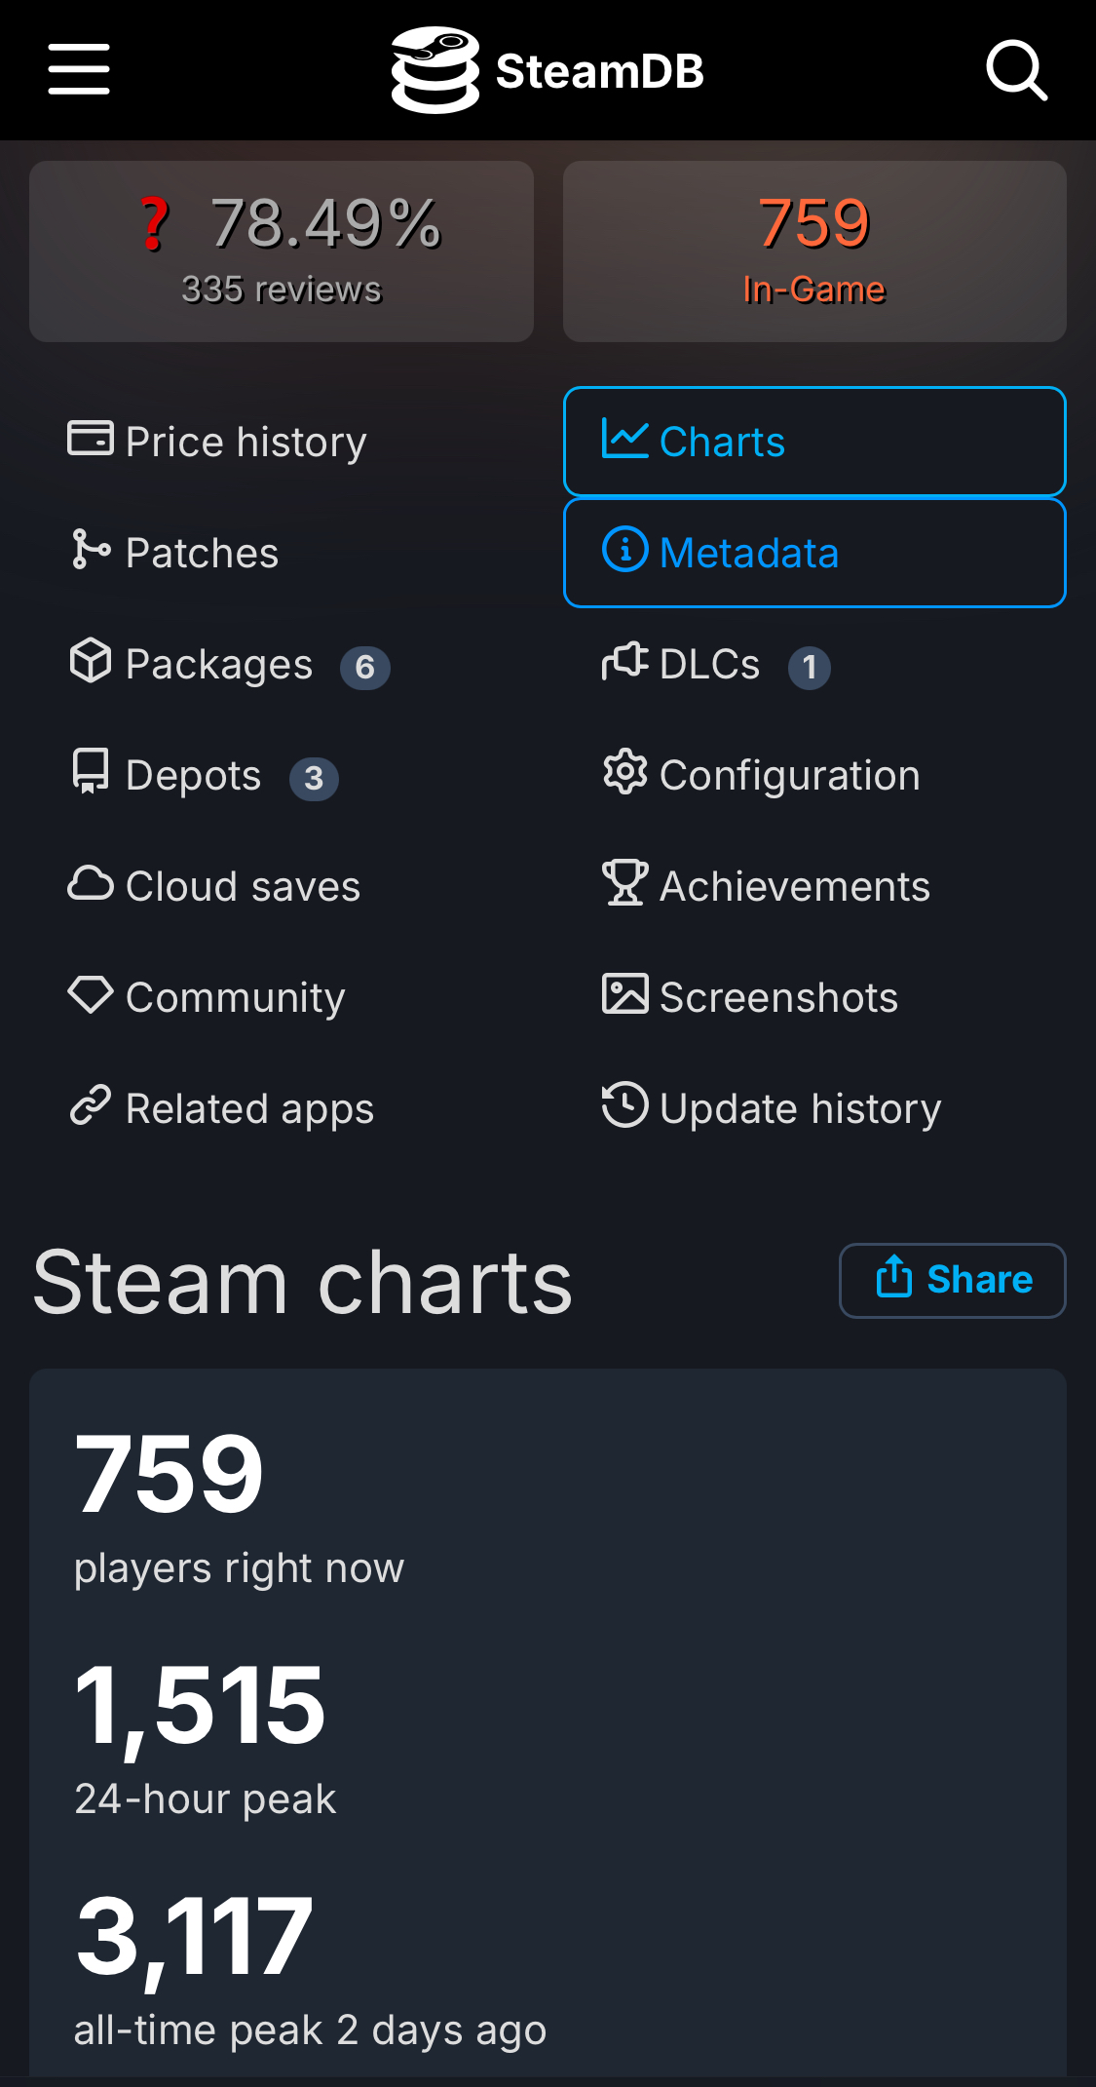The image size is (1096, 2087).
Task: Tap the search magnifier icon
Action: click(1016, 70)
